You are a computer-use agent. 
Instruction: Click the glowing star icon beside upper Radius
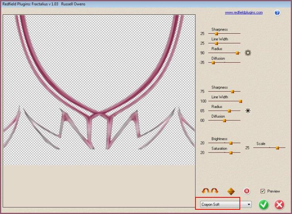pos(248,53)
